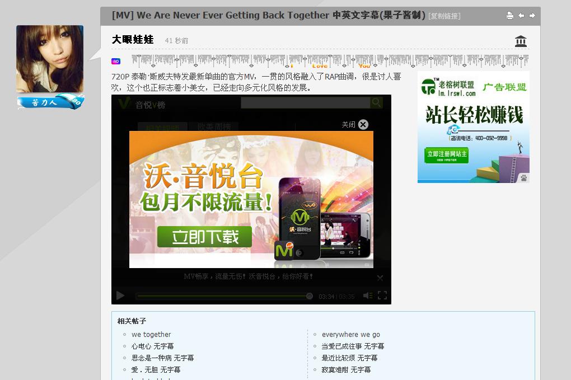Open the related post we together
The height and width of the screenshot is (380, 571).
[151, 334]
